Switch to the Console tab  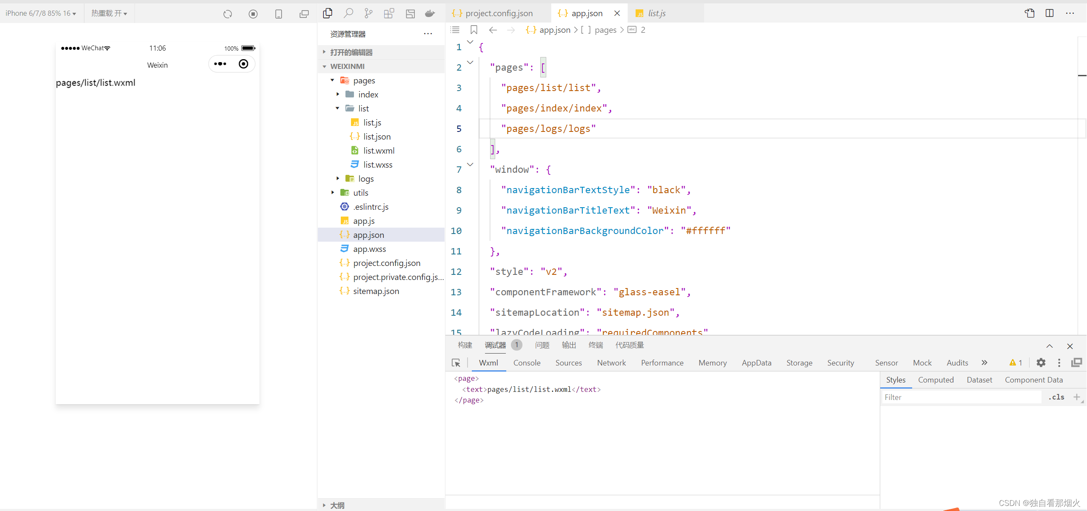(x=527, y=363)
